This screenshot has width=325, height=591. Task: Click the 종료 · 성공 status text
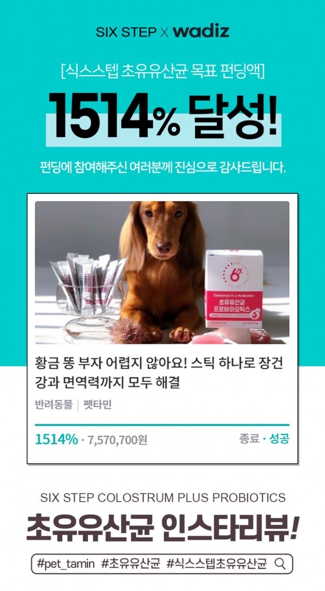264,439
